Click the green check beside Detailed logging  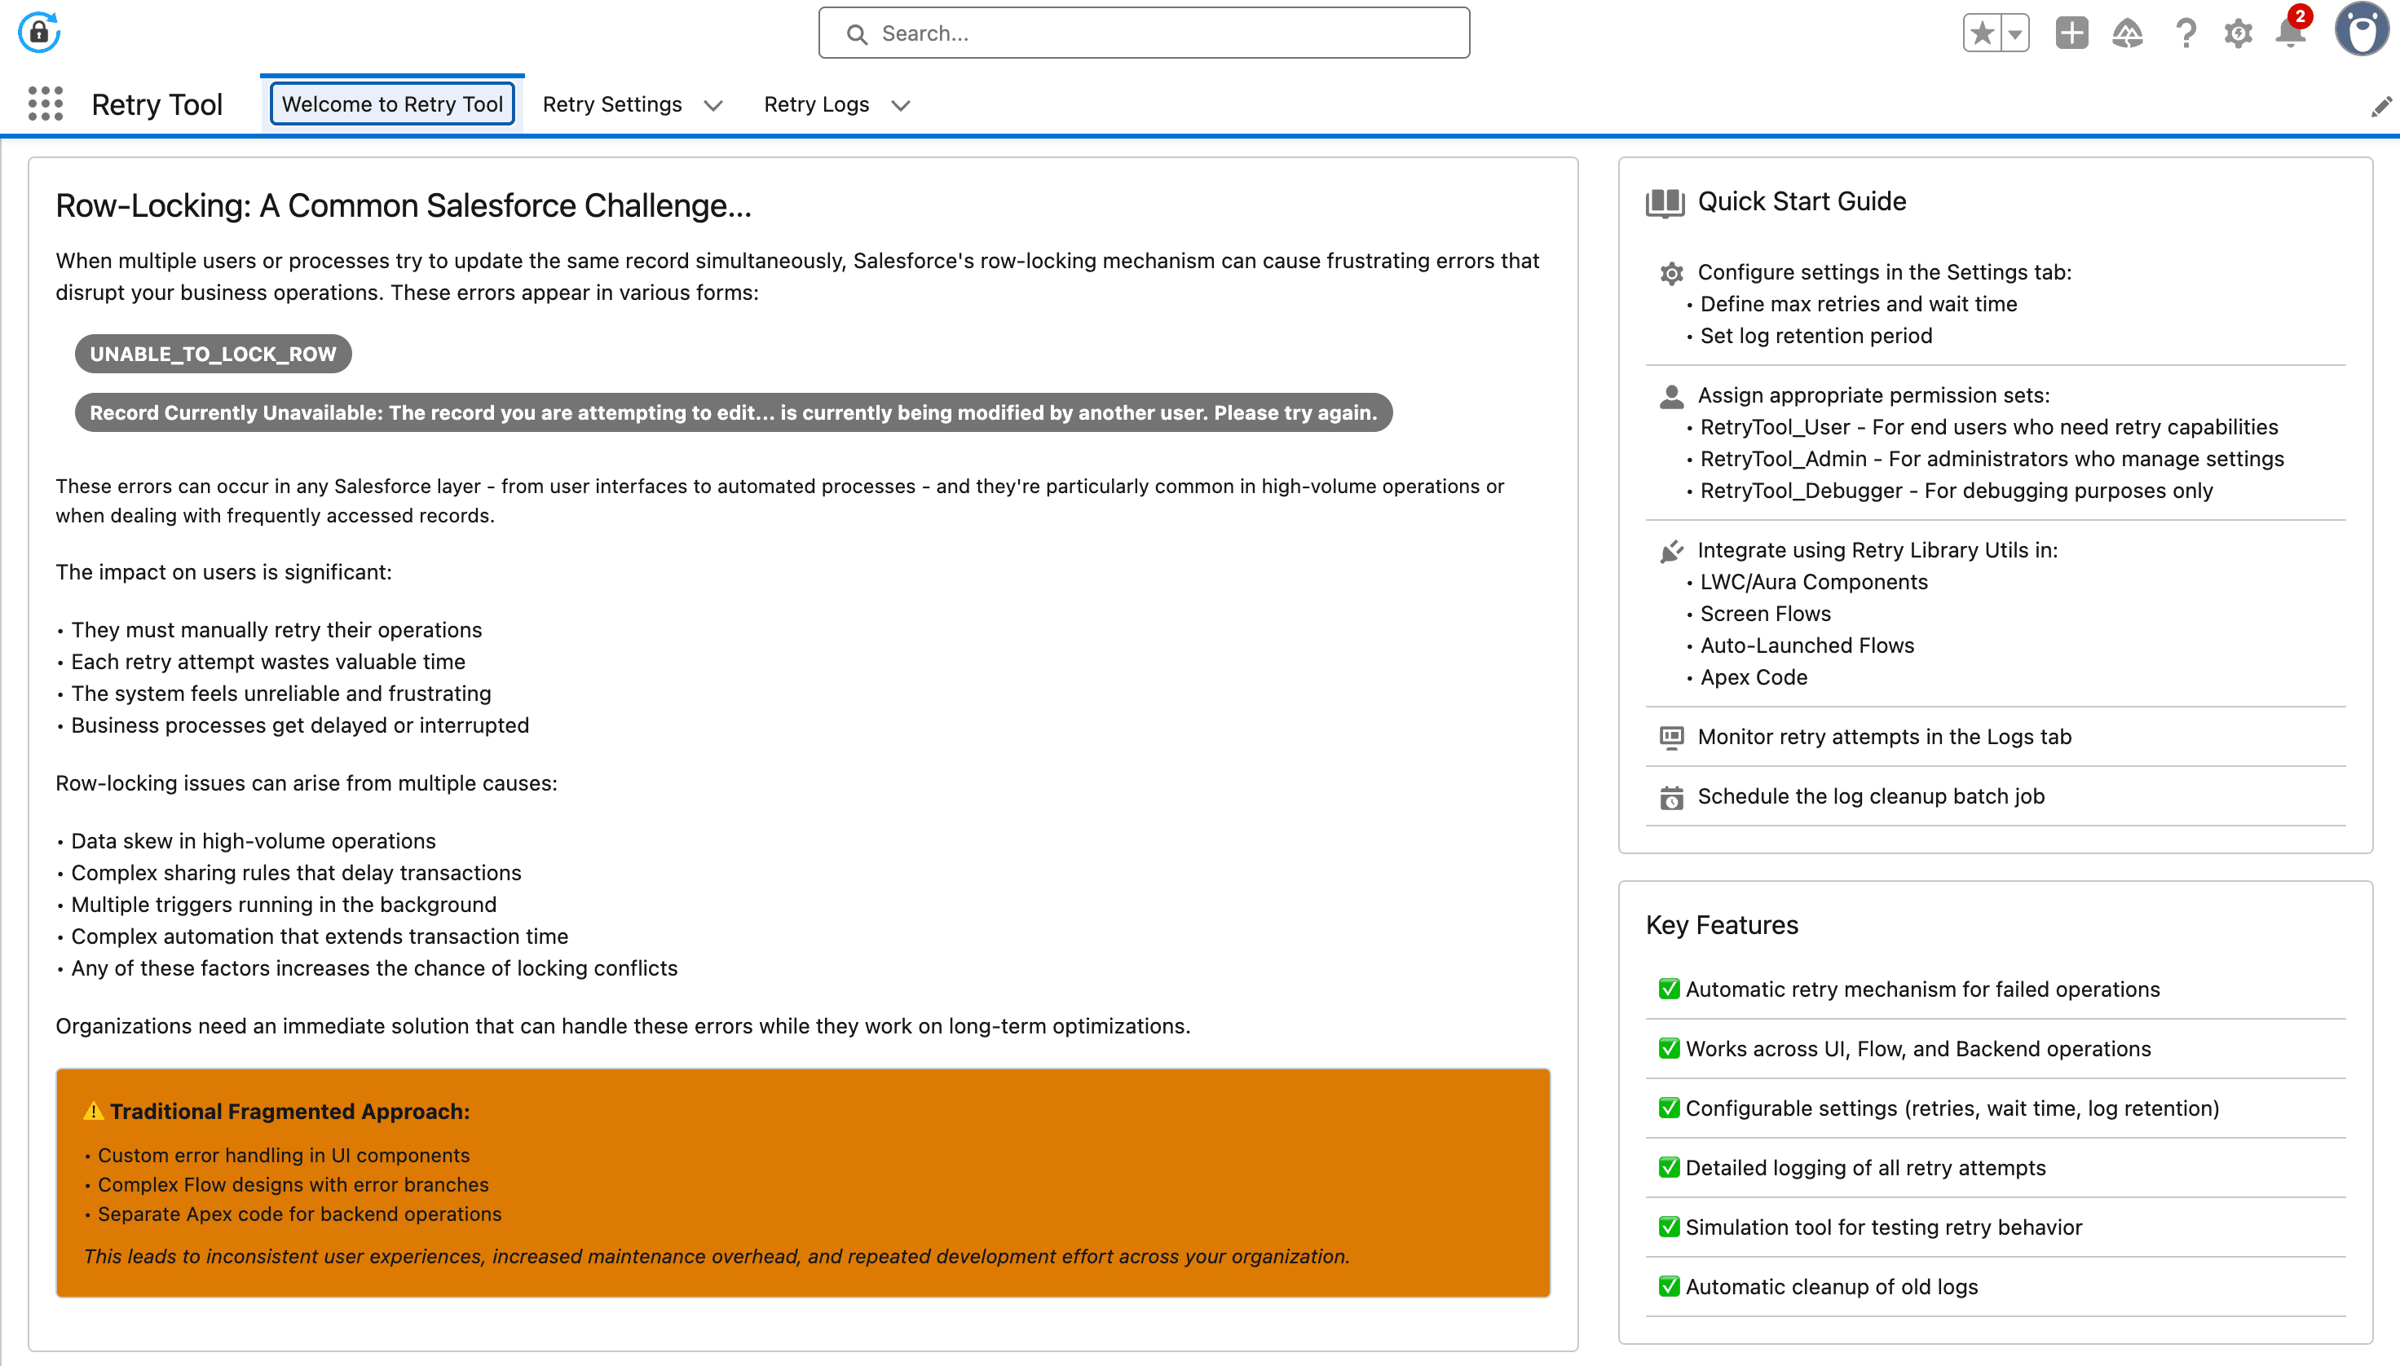point(1668,1167)
